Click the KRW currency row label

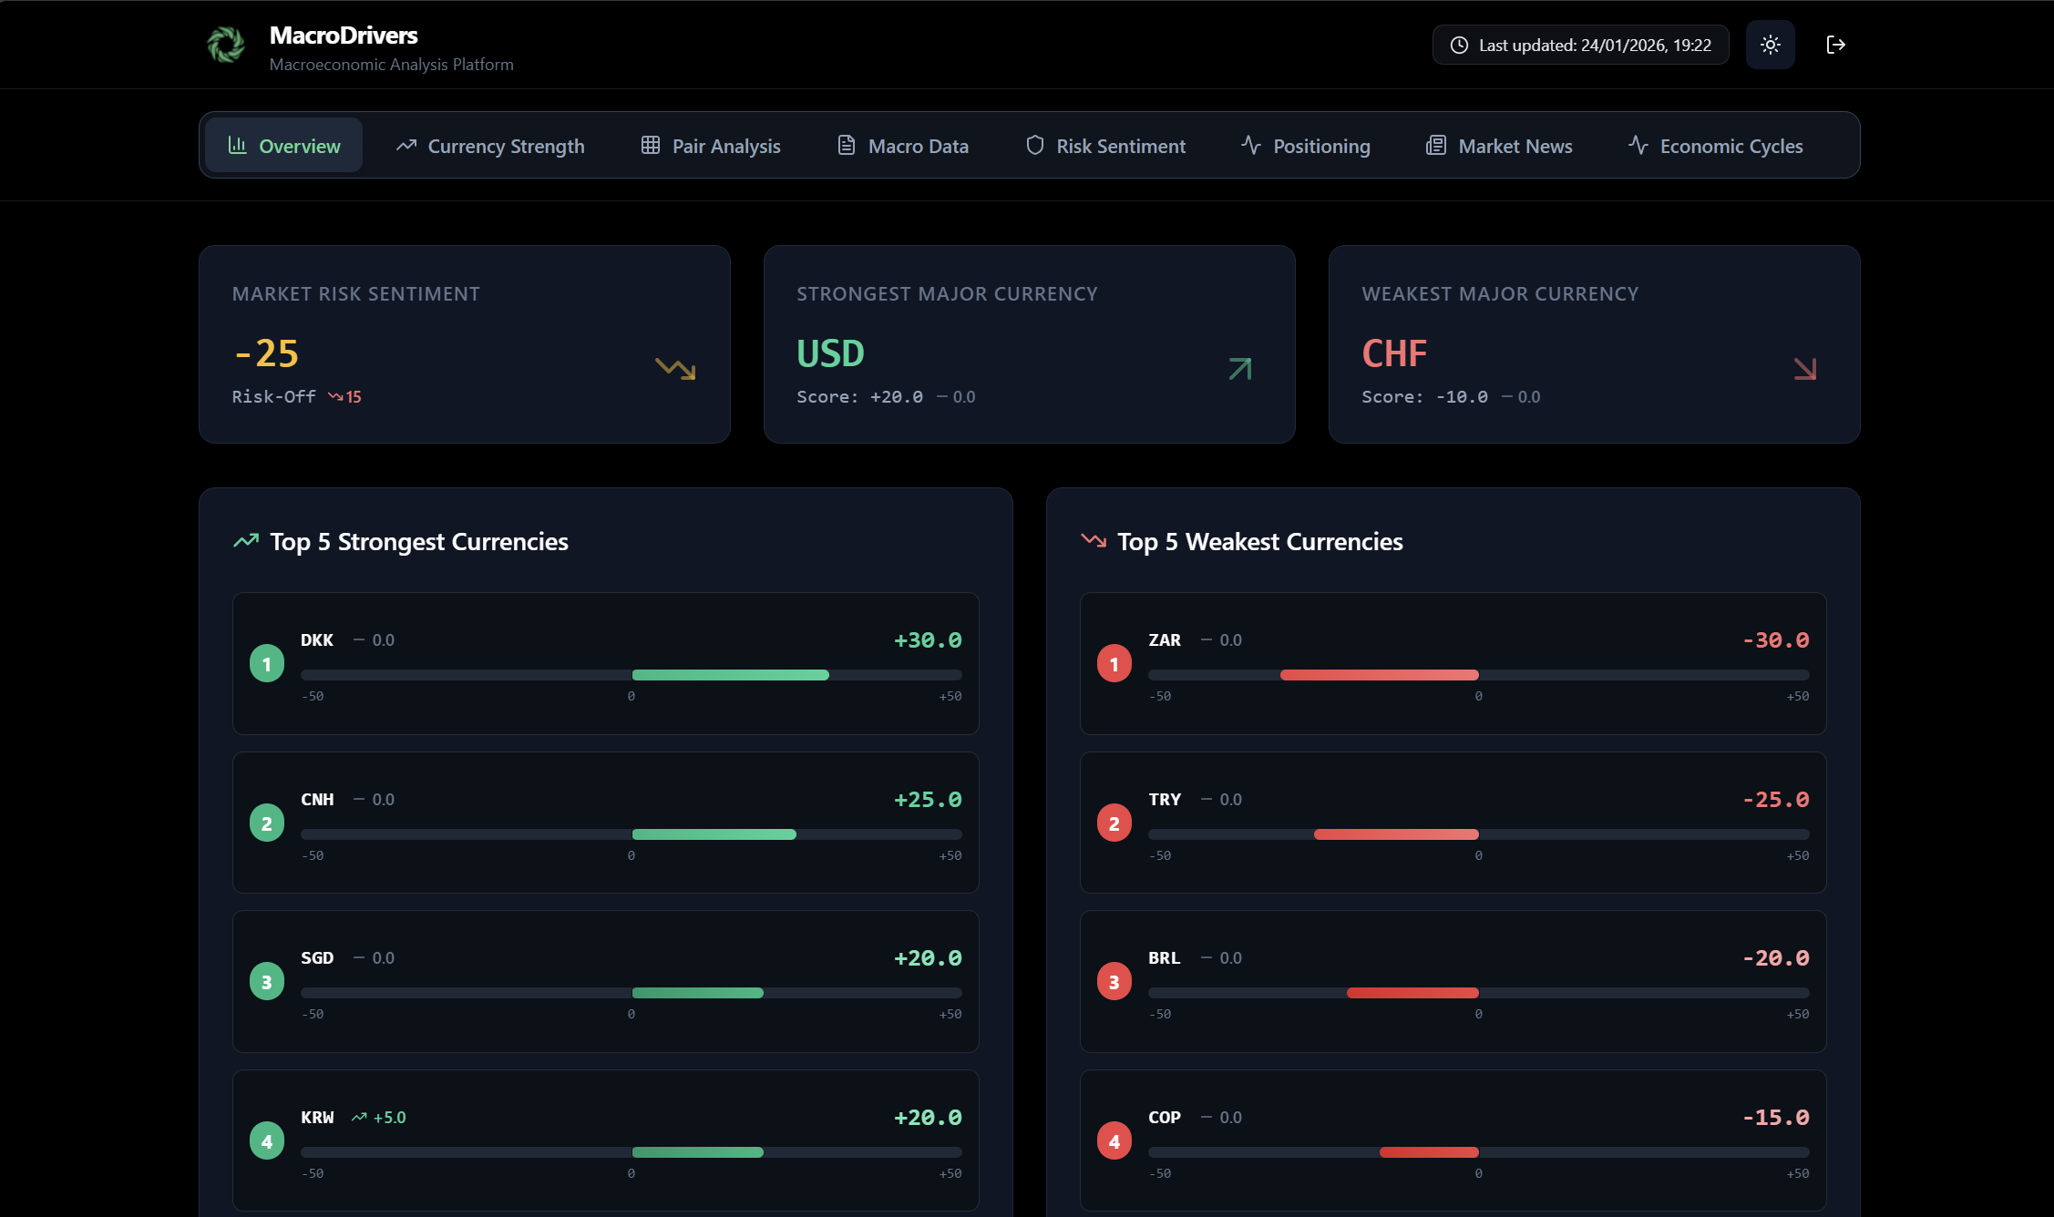click(x=317, y=1118)
